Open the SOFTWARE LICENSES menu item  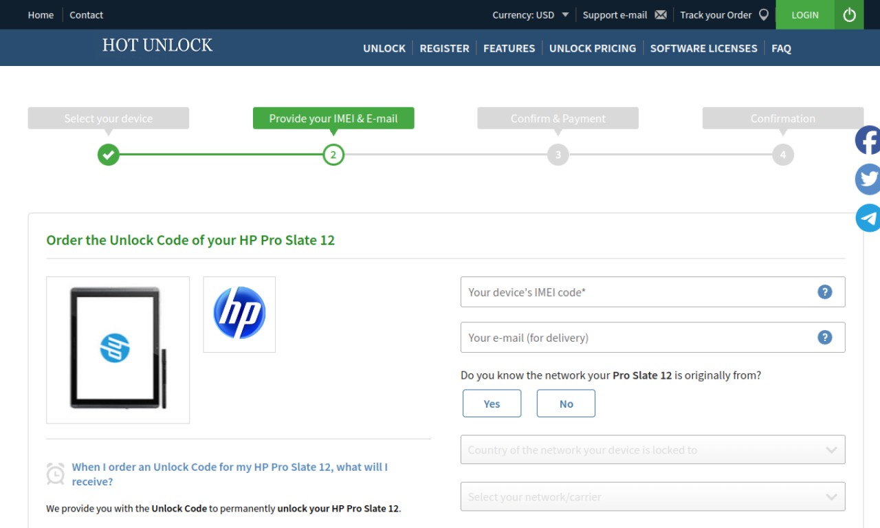703,48
